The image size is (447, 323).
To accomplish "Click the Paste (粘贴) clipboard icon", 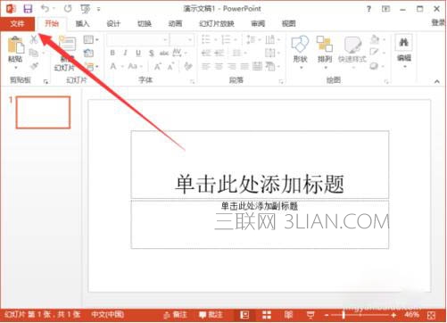I will (15, 45).
